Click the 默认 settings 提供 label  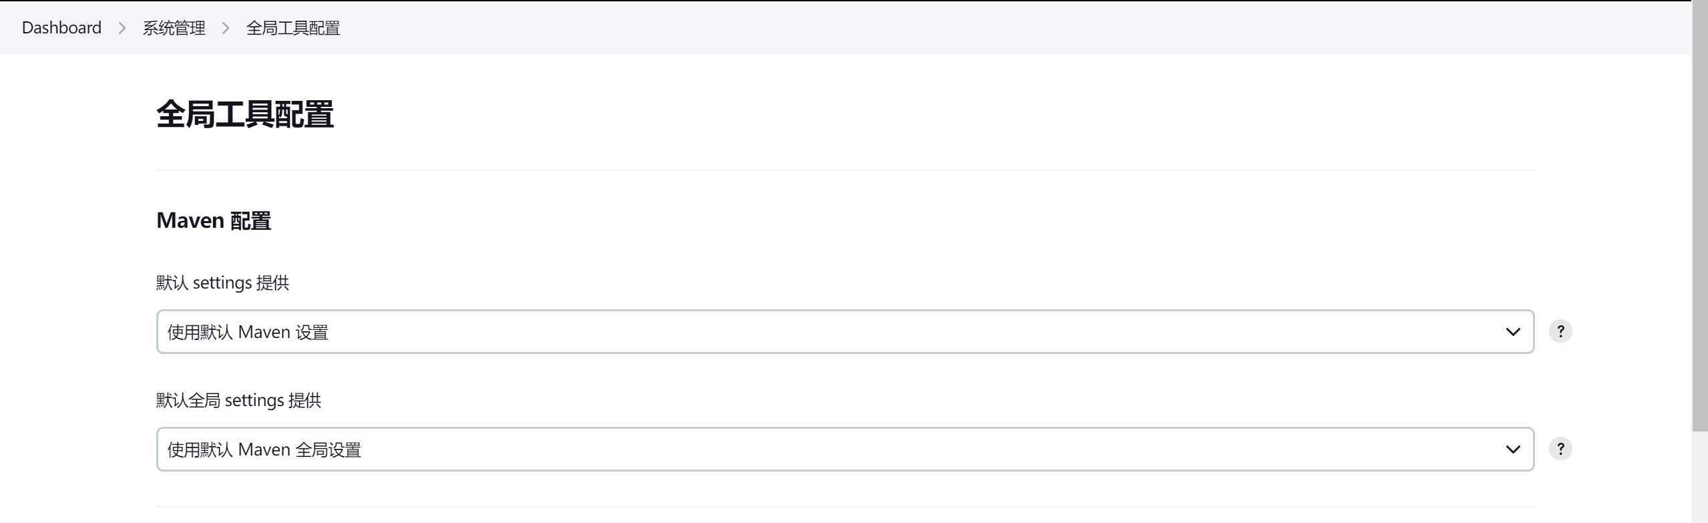[x=222, y=283]
